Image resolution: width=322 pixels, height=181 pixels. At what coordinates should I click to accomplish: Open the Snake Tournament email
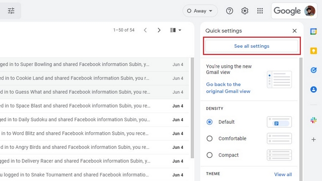[x=94, y=174]
